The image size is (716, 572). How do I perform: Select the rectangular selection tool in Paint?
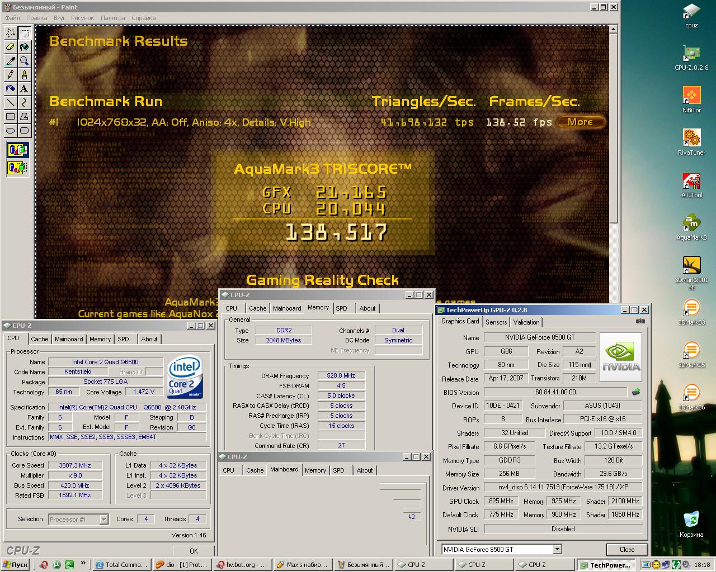(24, 33)
